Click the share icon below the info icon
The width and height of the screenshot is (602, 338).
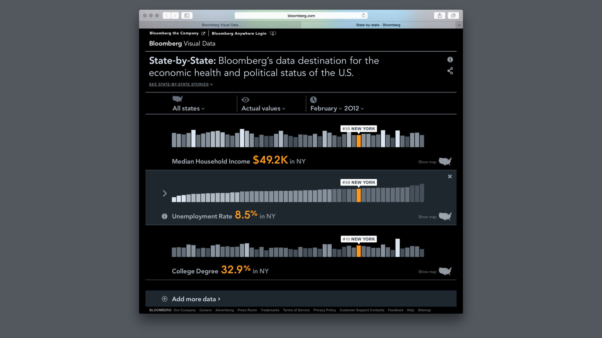450,71
